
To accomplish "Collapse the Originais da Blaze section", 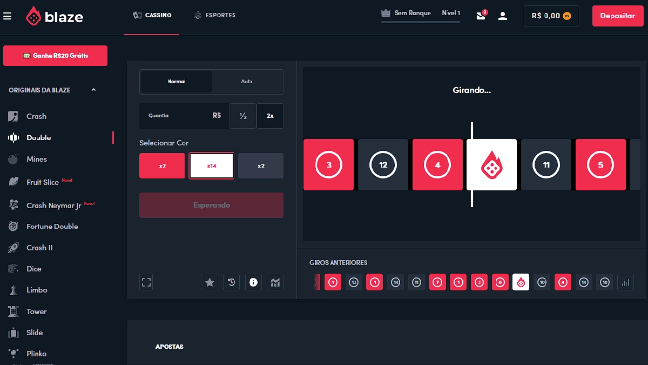I will pos(93,90).
